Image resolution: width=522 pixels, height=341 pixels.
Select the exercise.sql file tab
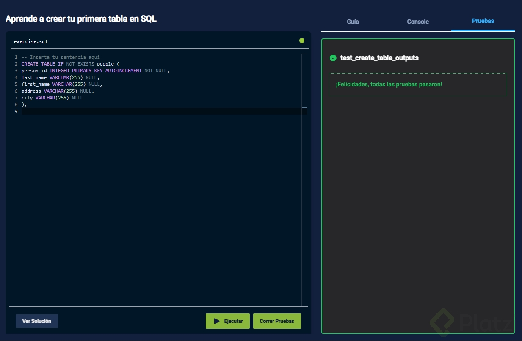30,41
